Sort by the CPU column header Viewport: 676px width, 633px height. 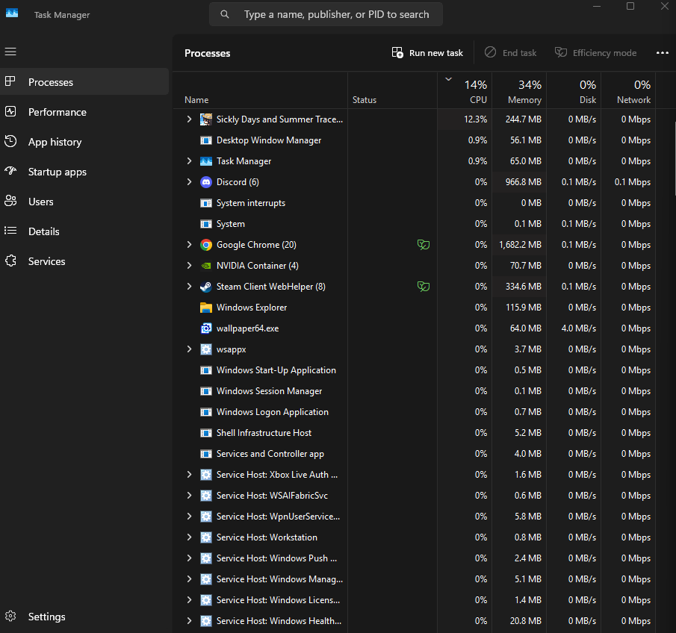click(x=465, y=90)
